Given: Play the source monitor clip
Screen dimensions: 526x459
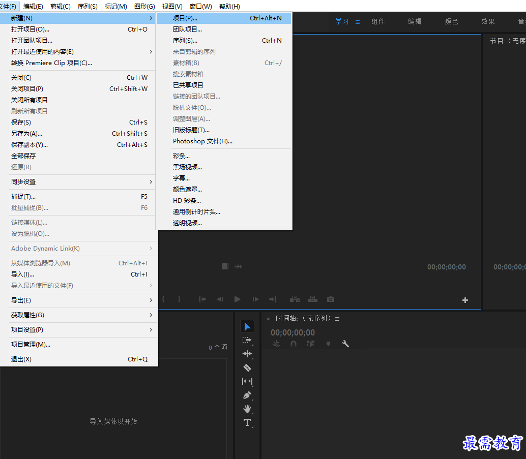Looking at the screenshot, I should tap(238, 299).
